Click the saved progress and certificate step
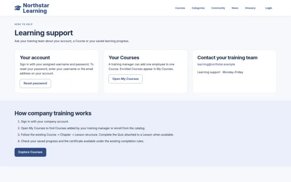 82,141
